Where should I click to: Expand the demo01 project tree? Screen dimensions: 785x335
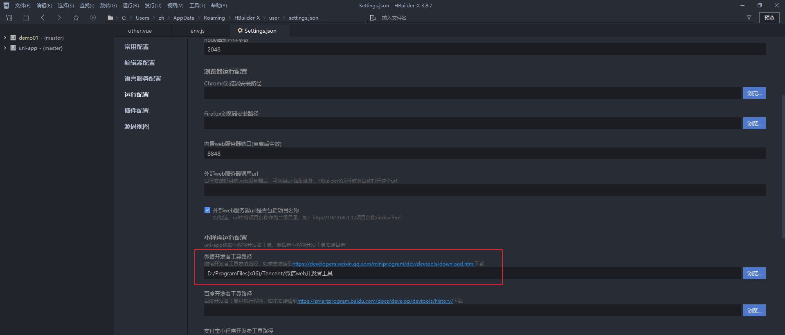pos(5,38)
